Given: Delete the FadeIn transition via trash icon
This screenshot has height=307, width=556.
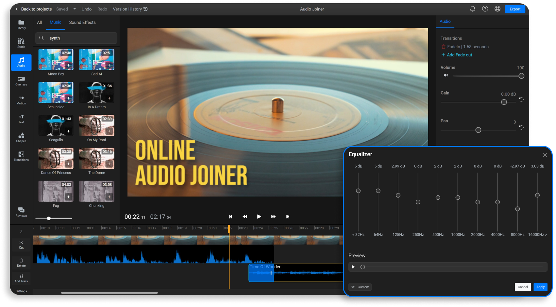Looking at the screenshot, I should tap(443, 47).
